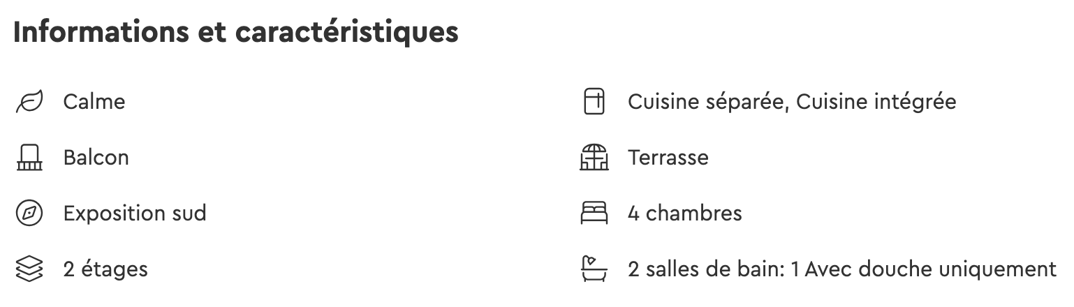This screenshot has height=307, width=1074.
Task: Click the leaf icon beside Calme
Action: (x=29, y=102)
